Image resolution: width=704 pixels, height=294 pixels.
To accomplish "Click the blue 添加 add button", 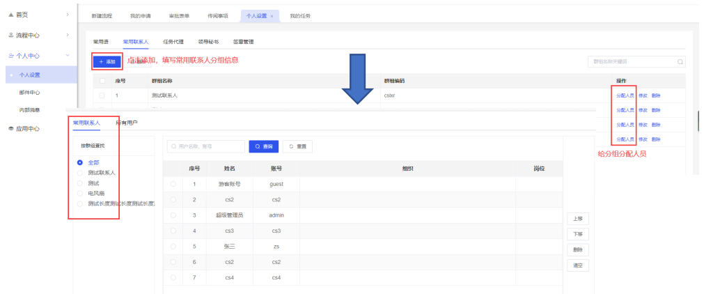I will click(107, 61).
